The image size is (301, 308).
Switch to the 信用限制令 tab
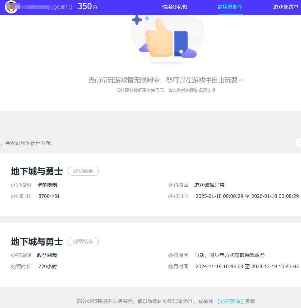coord(230,7)
